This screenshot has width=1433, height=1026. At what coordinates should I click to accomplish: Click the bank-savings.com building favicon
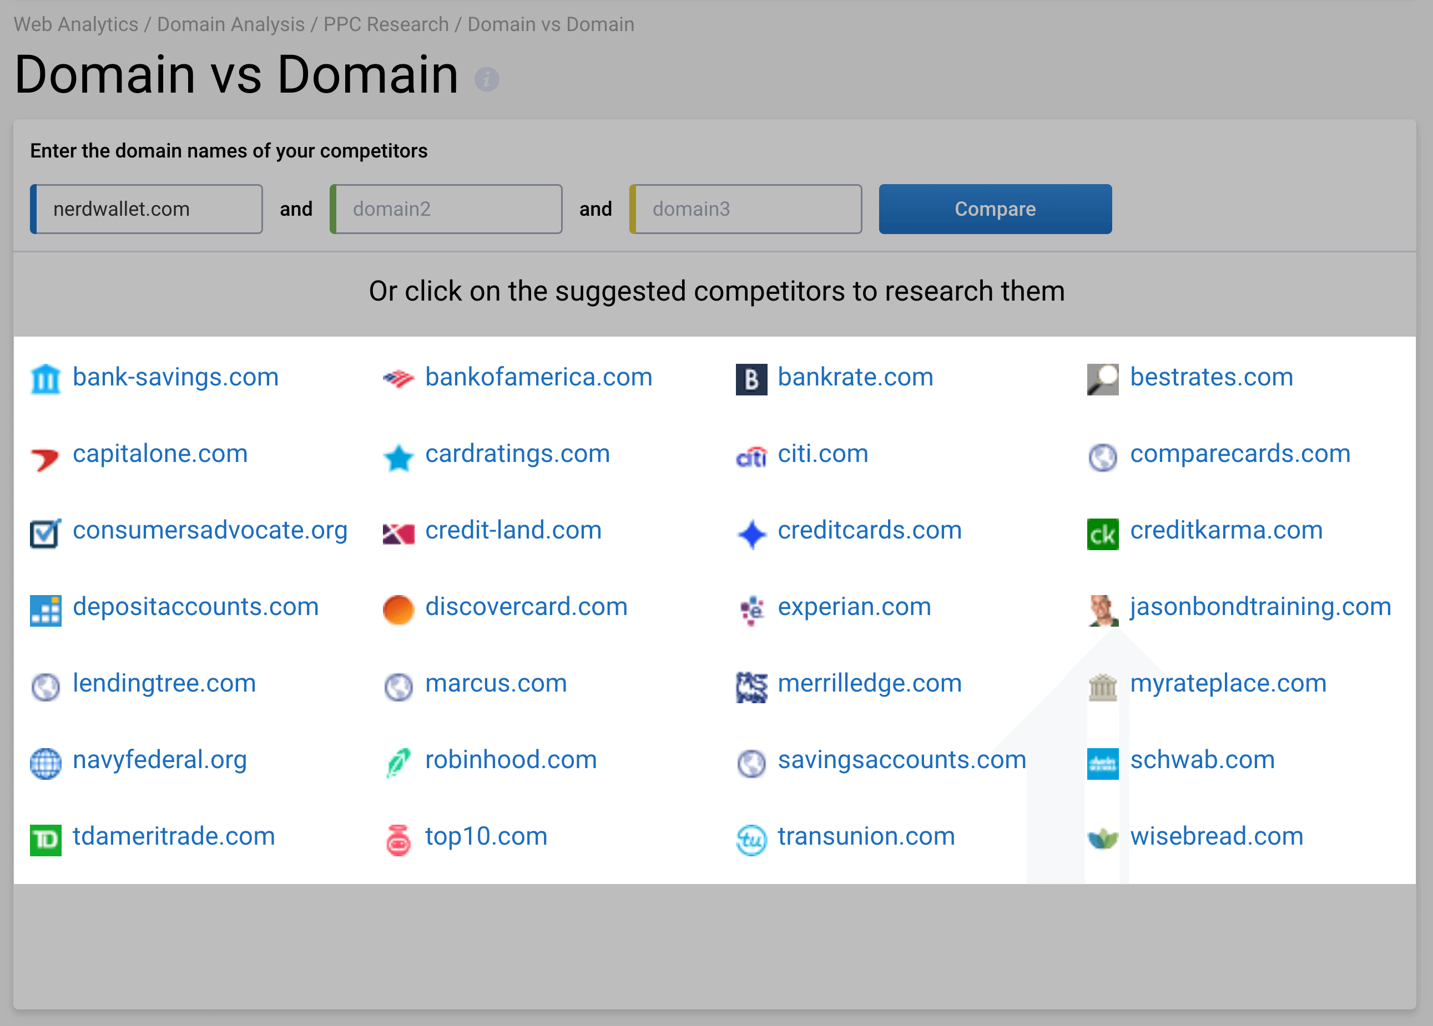tap(46, 379)
